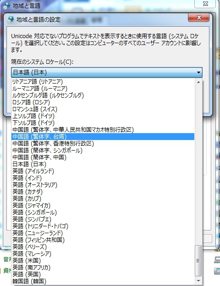Choose 英語 (インド)
Screen dimensions: 220x286
coord(103,178)
